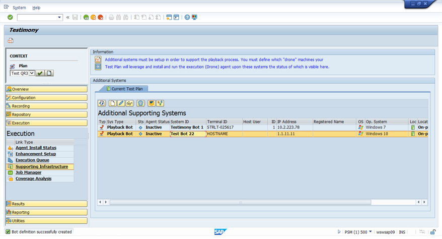
Task: Click the Create new bot page icon
Action: 113,103
